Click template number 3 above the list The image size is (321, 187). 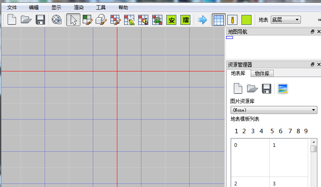253,131
